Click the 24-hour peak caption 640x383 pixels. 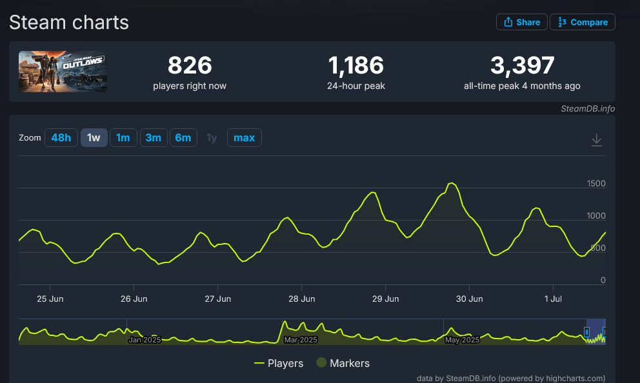point(356,86)
